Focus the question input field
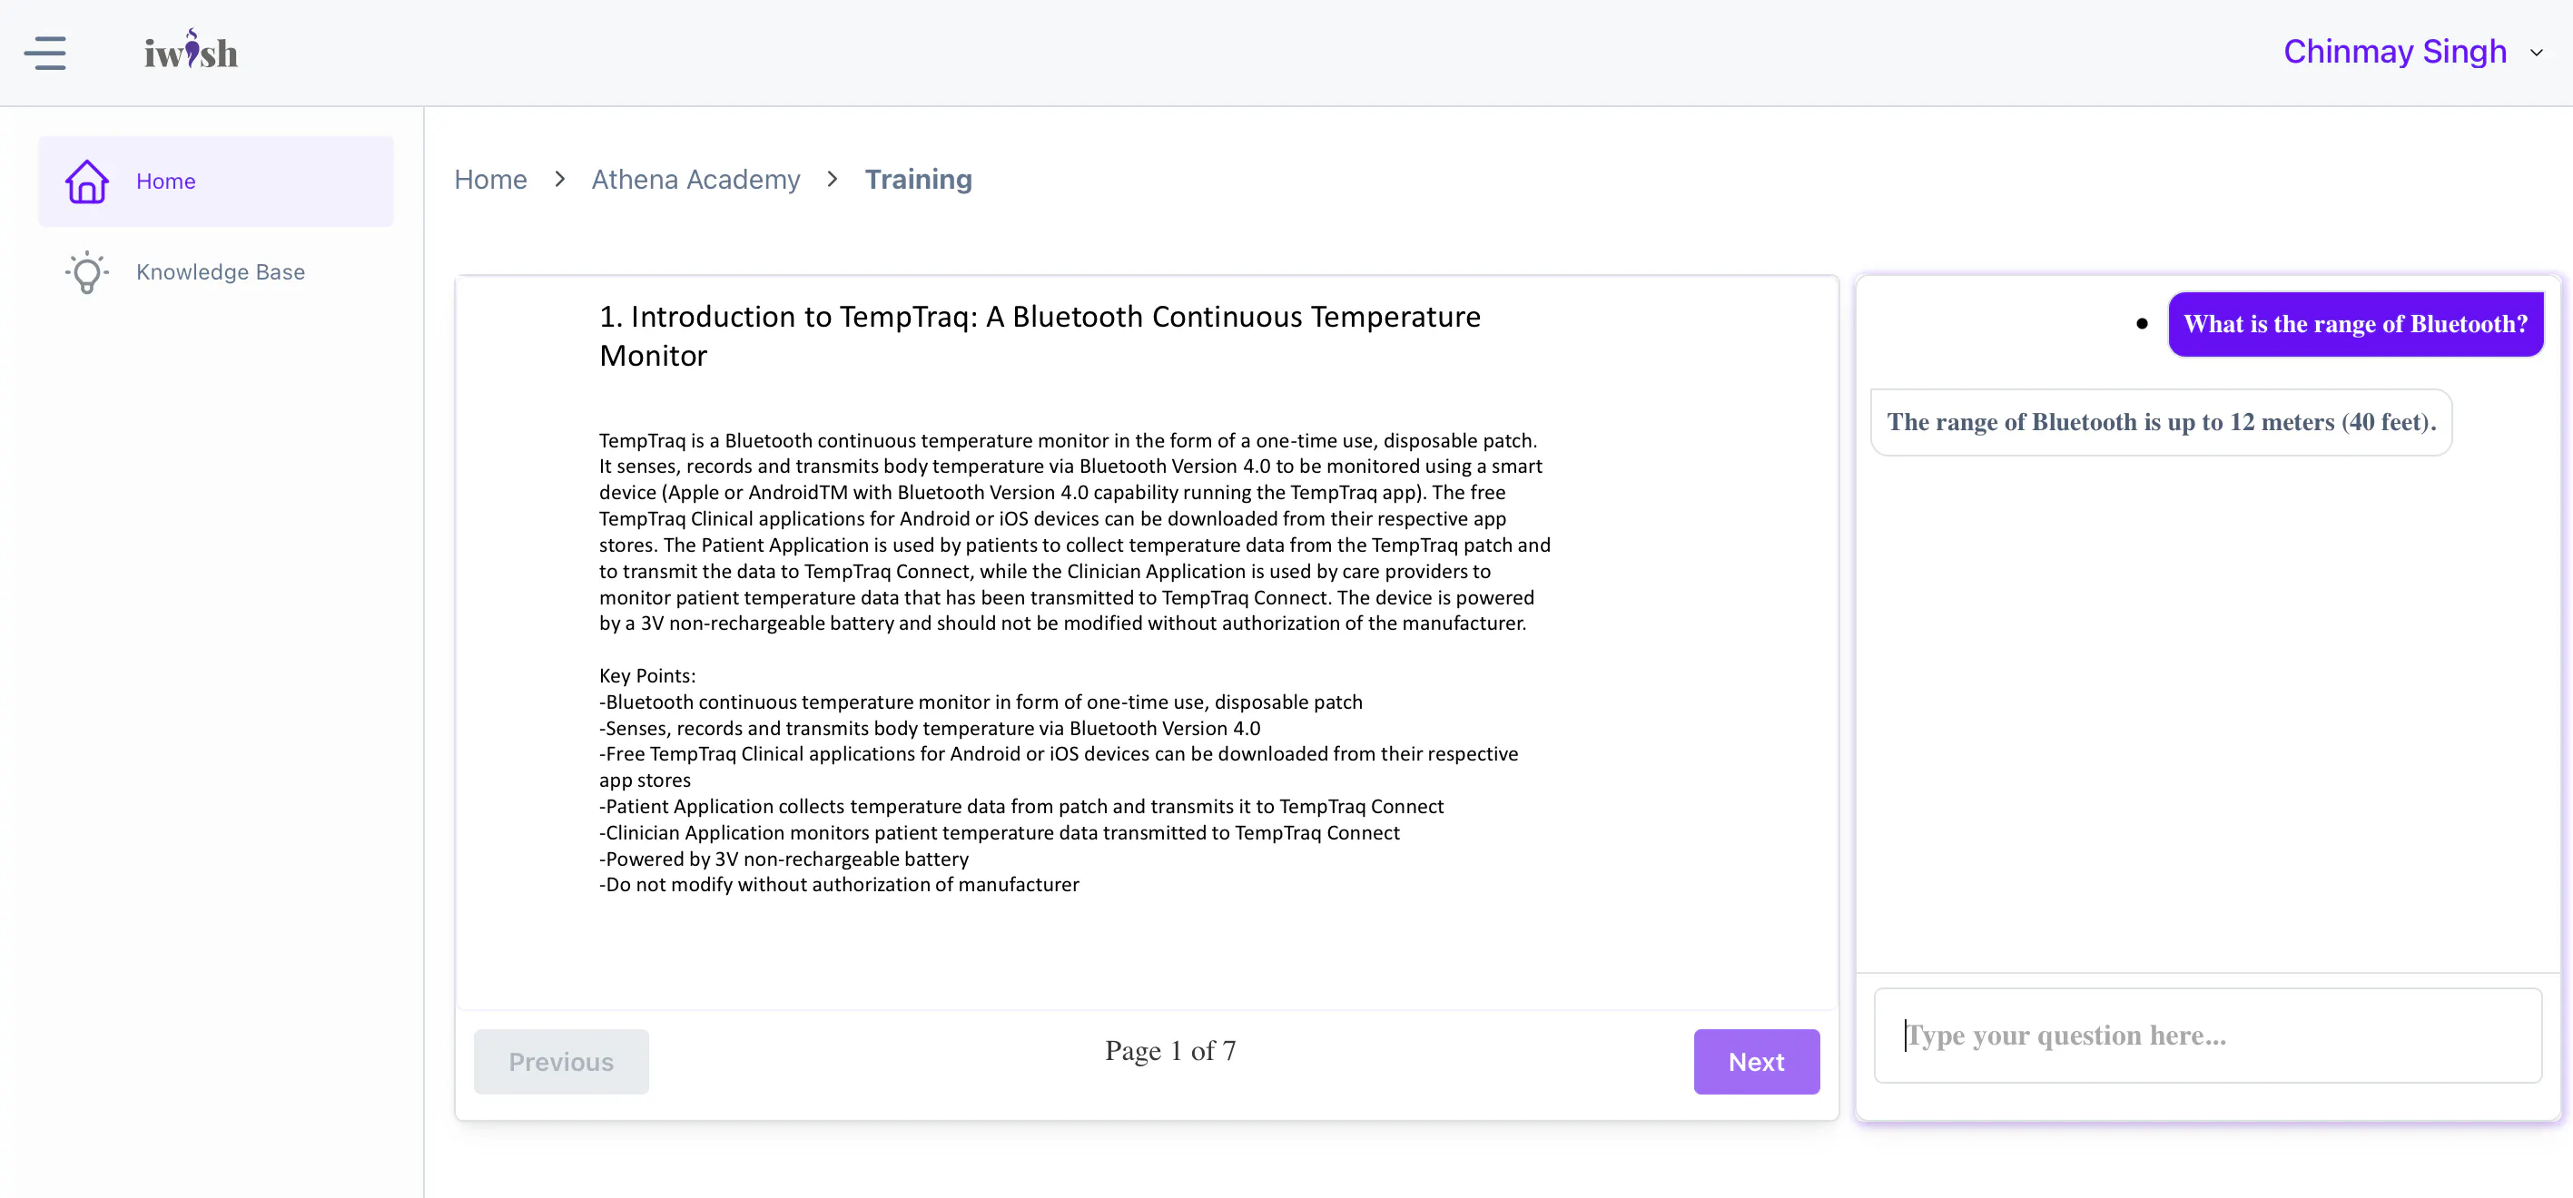Screen dimensions: 2573x1198 tap(2207, 1036)
